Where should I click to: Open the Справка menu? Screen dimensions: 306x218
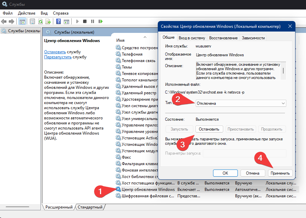pos(61,13)
